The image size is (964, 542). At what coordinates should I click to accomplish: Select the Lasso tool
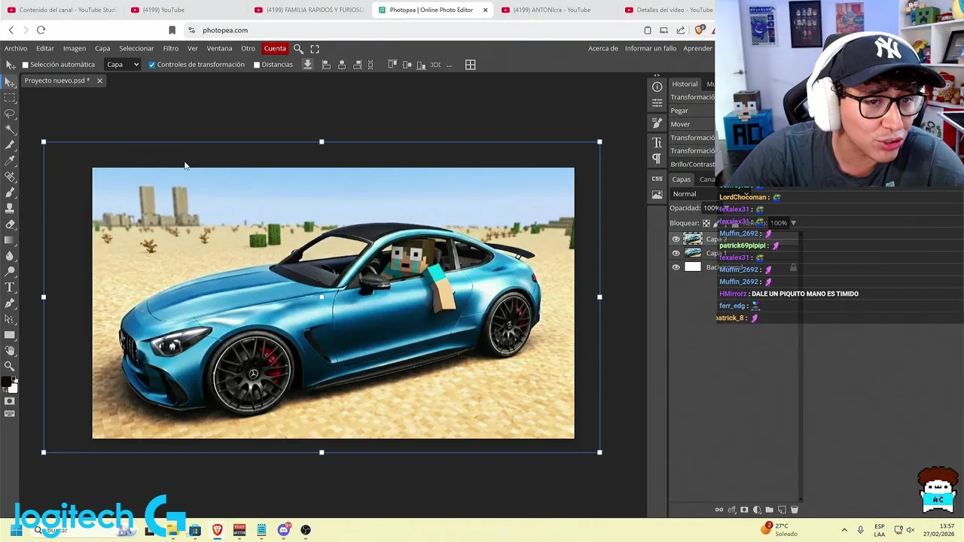pos(10,114)
